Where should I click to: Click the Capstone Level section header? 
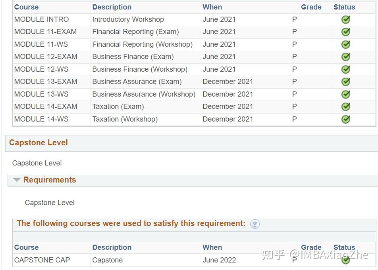39,143
